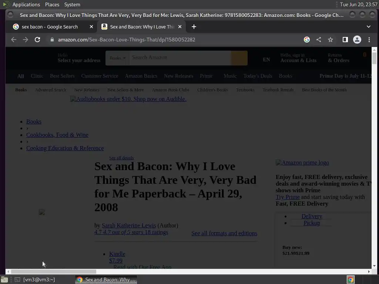Click Try Prime link
The height and width of the screenshot is (284, 379).
pos(288,197)
